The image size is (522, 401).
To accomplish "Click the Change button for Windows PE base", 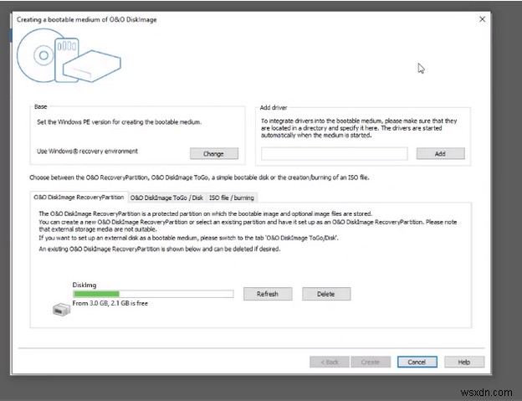I will [214, 154].
